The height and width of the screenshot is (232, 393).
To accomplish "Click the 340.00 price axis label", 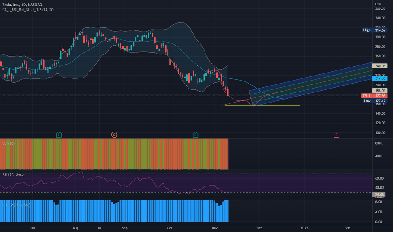I will click(380, 18).
